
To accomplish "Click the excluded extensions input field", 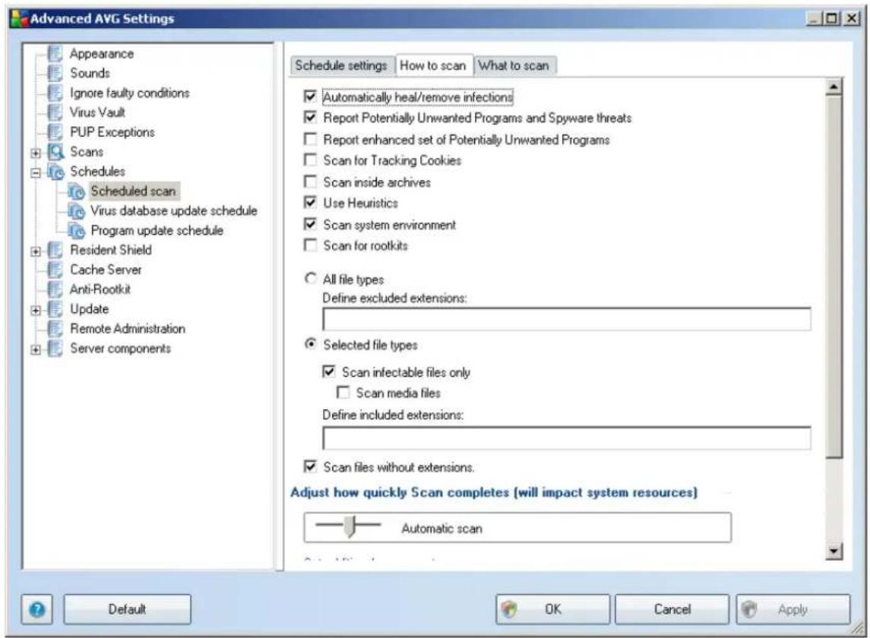I will tap(567, 319).
